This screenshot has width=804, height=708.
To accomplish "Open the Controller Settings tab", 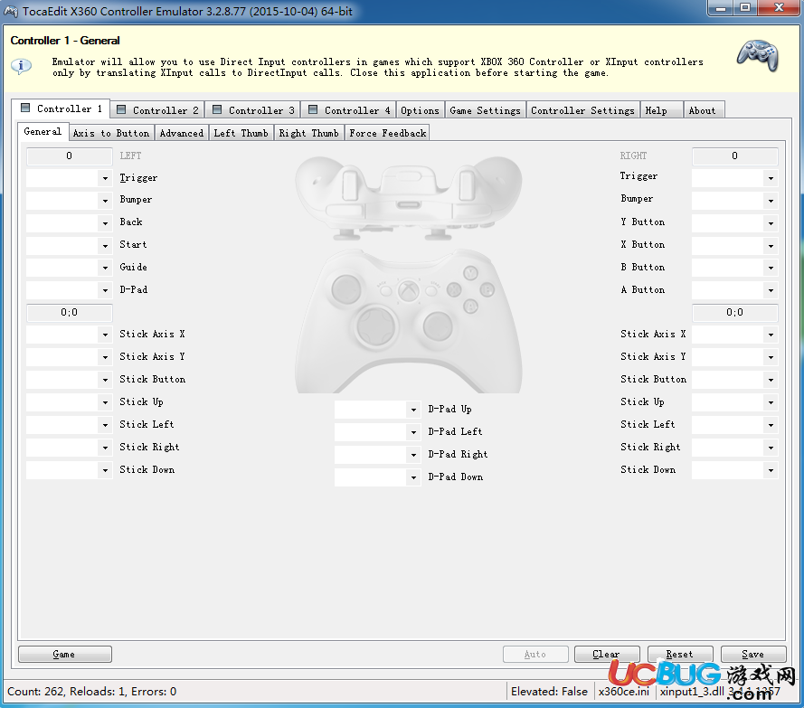I will 582,110.
